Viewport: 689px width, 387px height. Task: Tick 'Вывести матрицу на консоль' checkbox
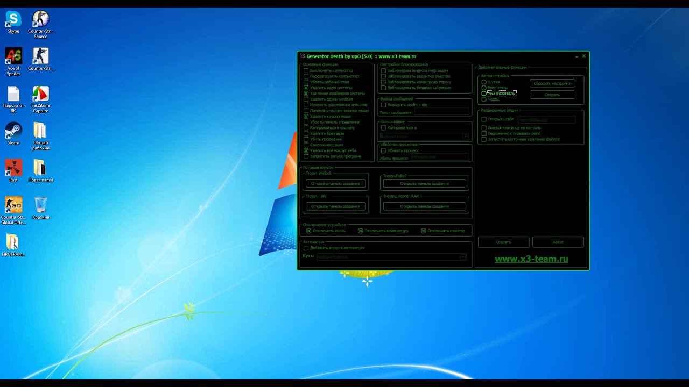tap(484, 128)
